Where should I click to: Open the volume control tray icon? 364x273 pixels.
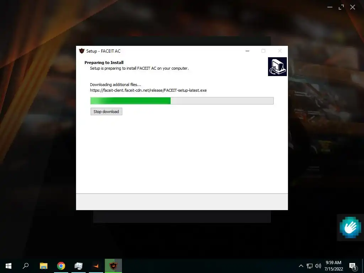click(318, 266)
